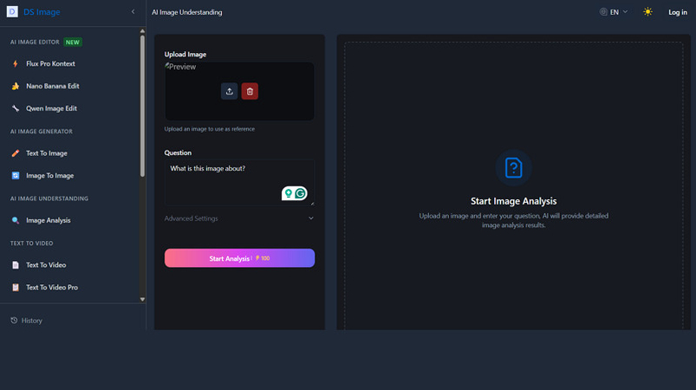Click the Grammarly G icon in the question box
The image size is (696, 390).
(301, 193)
